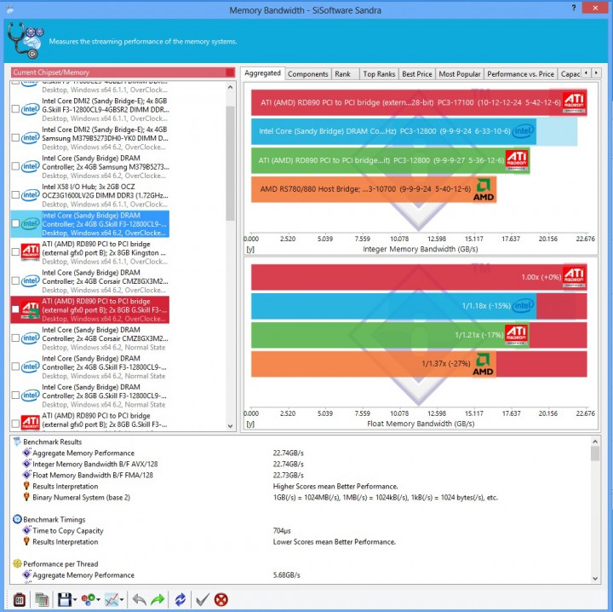
Task: Open the Most Popular tab
Action: [x=460, y=74]
